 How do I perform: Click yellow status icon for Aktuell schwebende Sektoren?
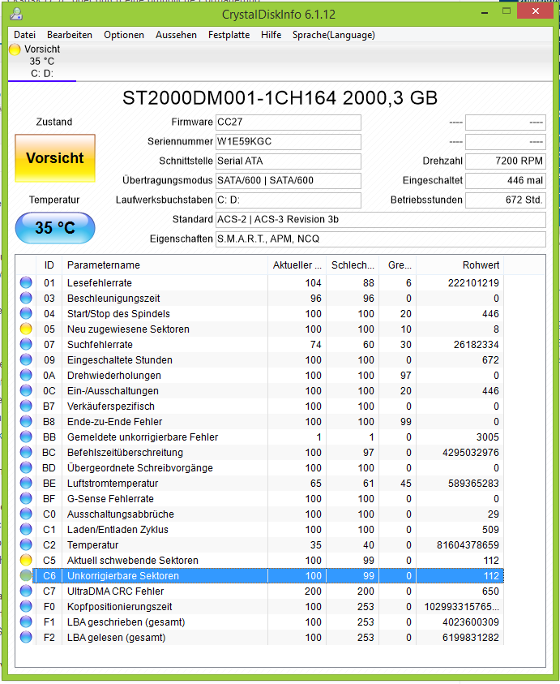[26, 560]
